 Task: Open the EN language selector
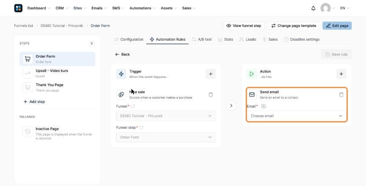(345, 8)
